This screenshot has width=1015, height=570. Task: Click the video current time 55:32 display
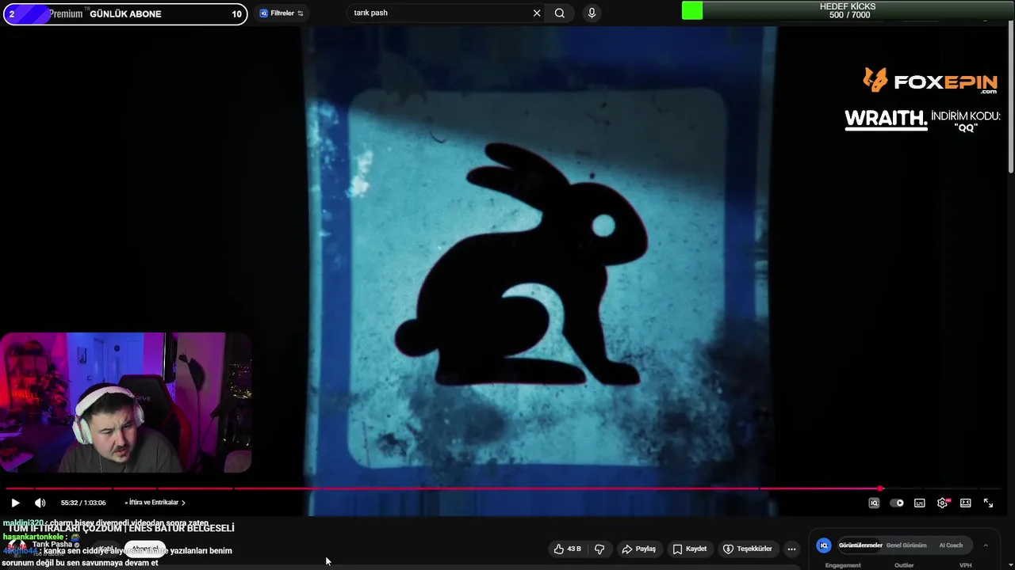point(83,503)
